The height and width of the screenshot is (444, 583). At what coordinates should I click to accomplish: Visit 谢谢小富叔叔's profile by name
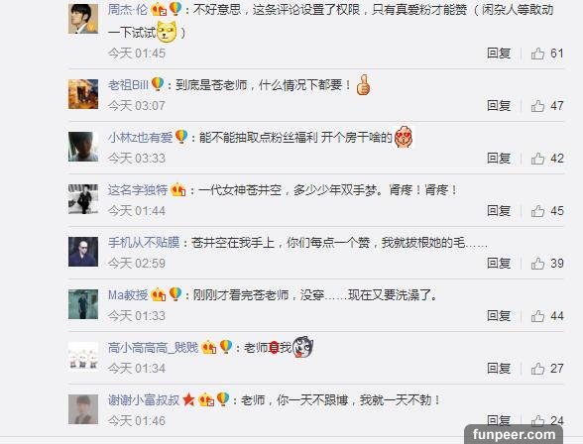click(144, 400)
